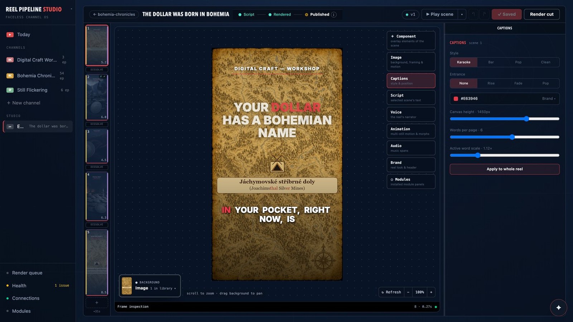
Task: Set entrance to Rise
Action: (x=491, y=83)
